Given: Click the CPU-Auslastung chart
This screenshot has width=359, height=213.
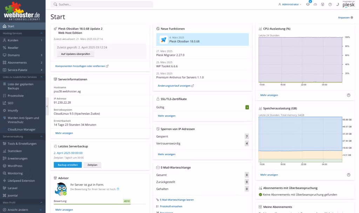Looking at the screenshot, I should pyautogui.click(x=300, y=60).
